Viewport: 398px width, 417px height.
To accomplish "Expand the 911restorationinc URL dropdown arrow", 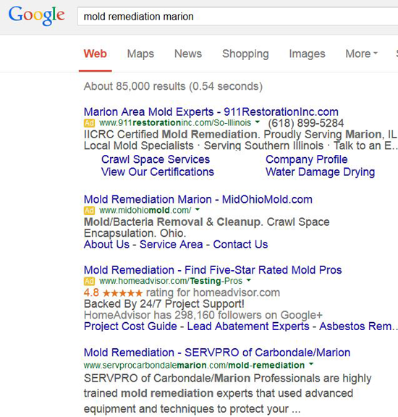I will pyautogui.click(x=258, y=122).
